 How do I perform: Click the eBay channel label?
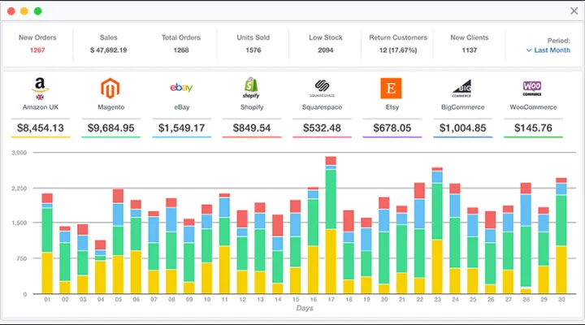(x=182, y=107)
